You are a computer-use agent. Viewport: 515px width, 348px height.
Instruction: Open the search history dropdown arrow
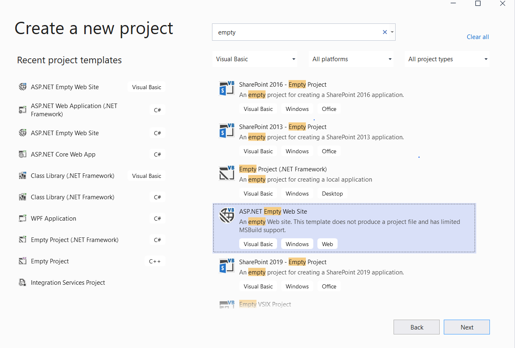(392, 32)
